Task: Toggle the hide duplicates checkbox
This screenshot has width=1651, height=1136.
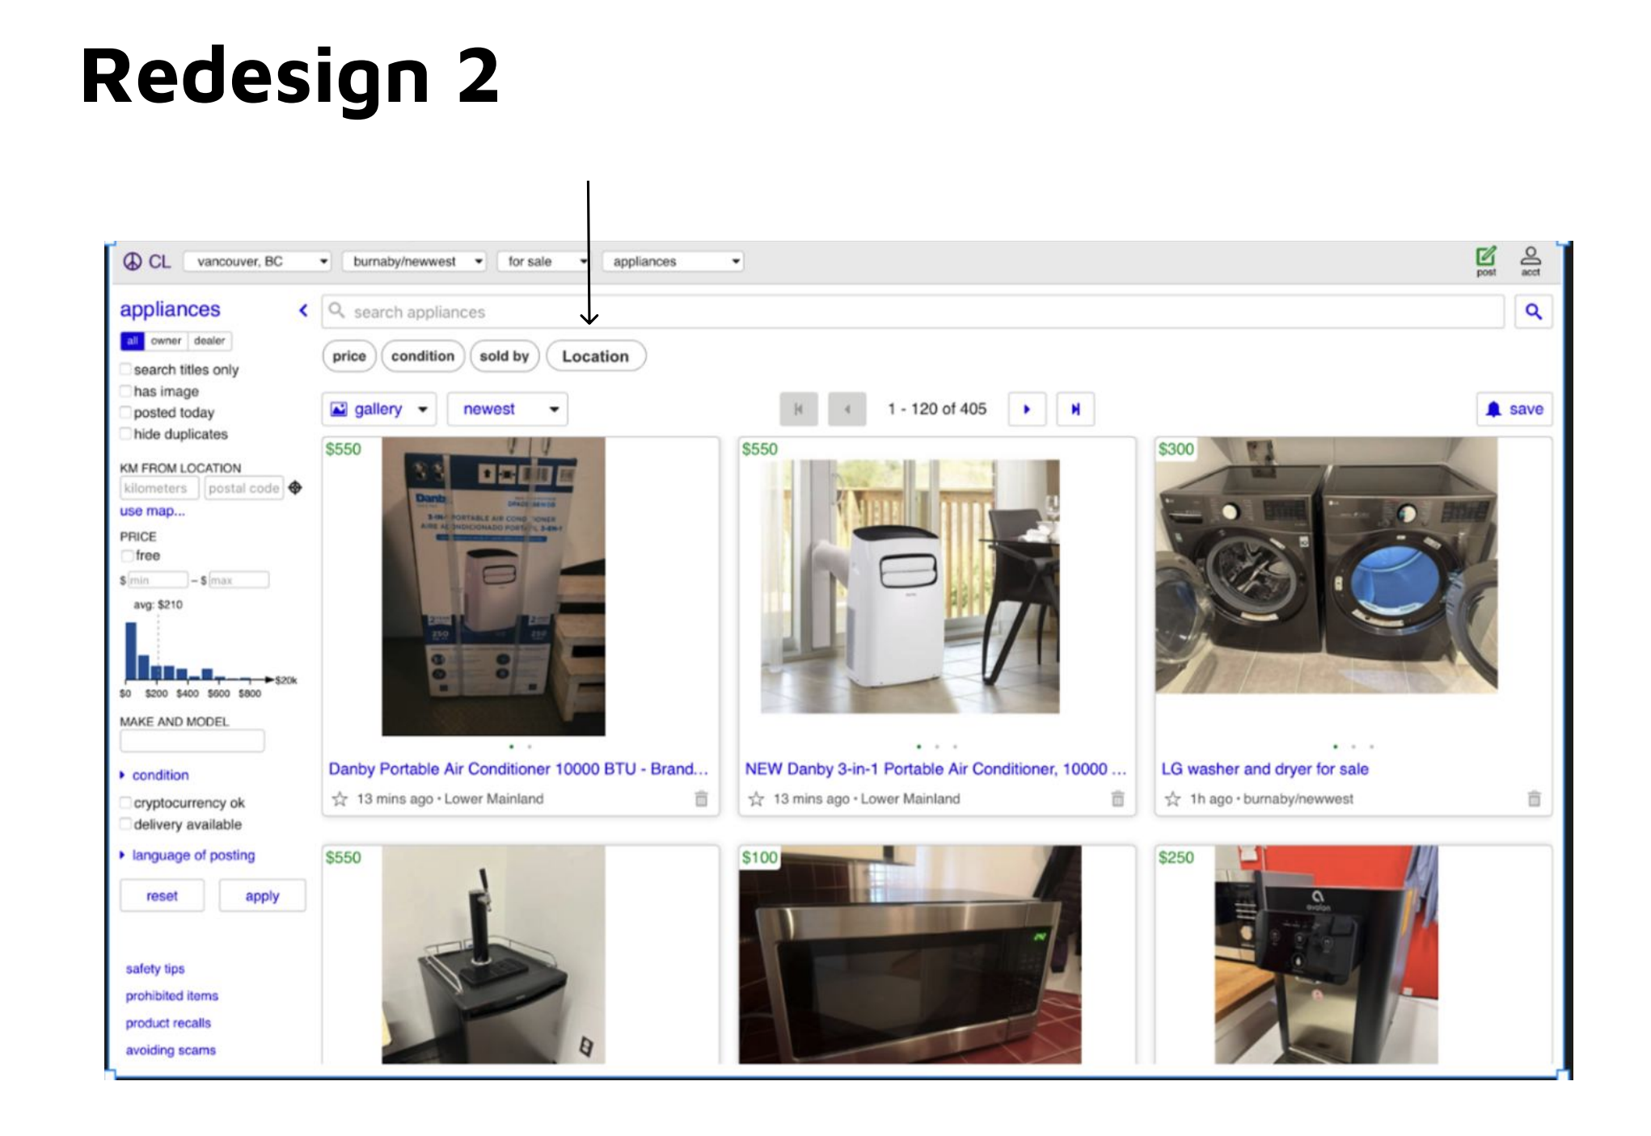Action: coord(126,434)
